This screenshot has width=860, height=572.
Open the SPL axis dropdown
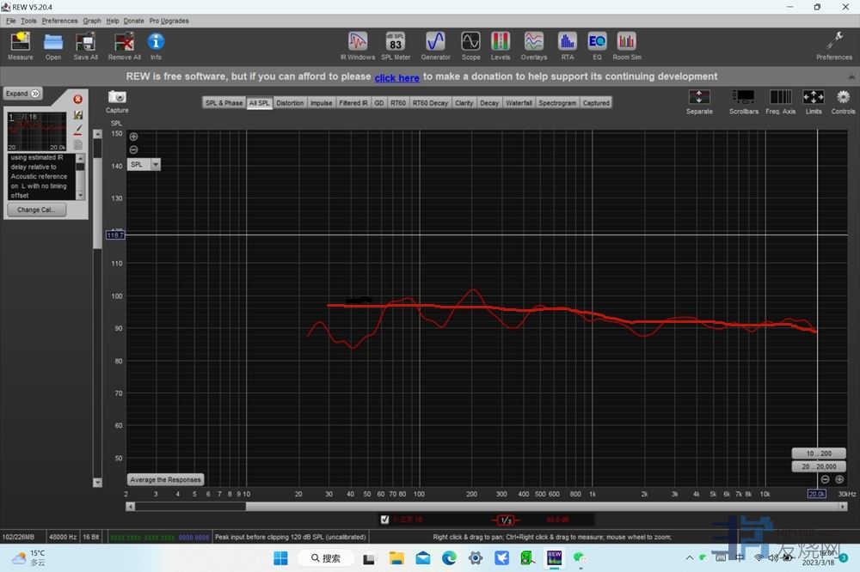(x=156, y=164)
